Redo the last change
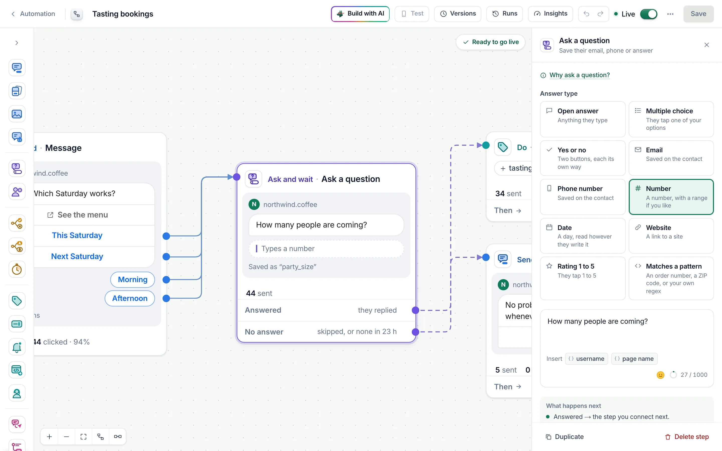This screenshot has width=722, height=451. coord(600,14)
